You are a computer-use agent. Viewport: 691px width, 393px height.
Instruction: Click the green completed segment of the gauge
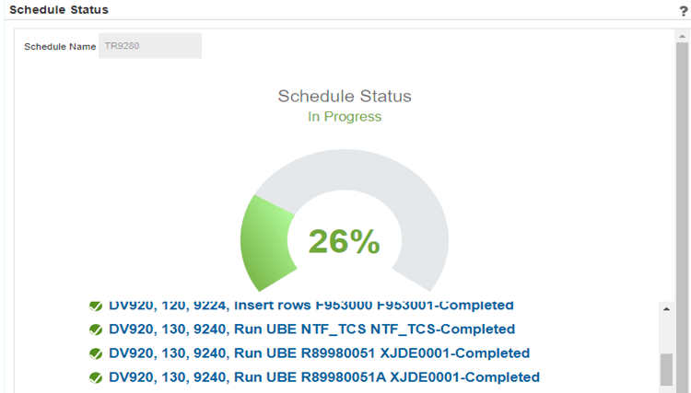(265, 238)
